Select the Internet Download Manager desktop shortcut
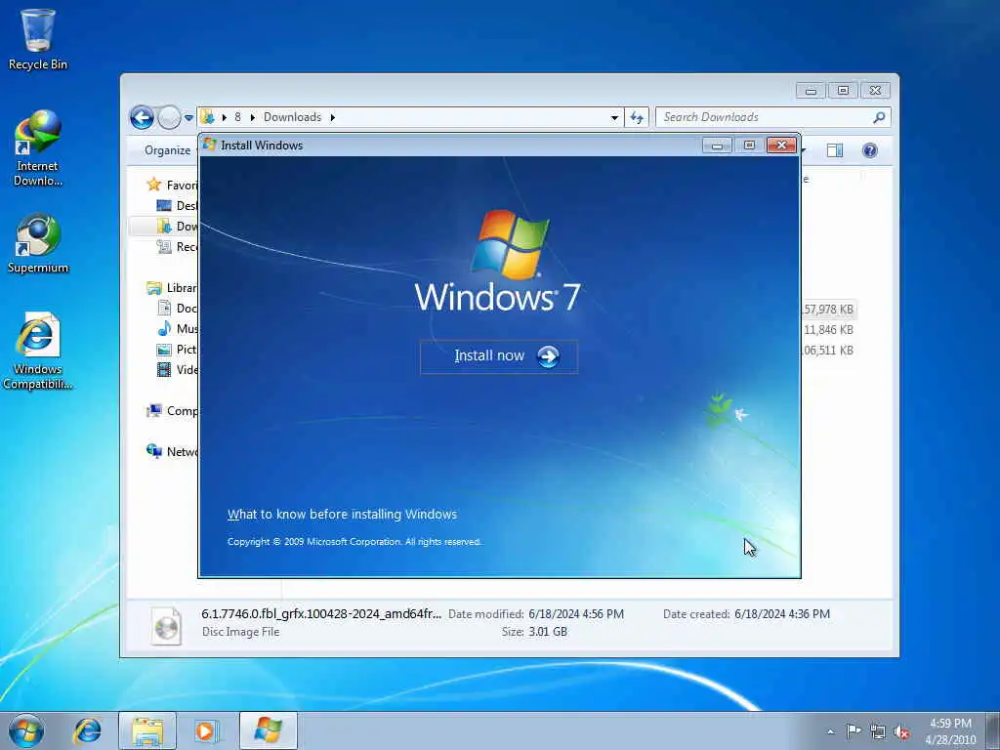The width and height of the screenshot is (1000, 750). point(38,148)
